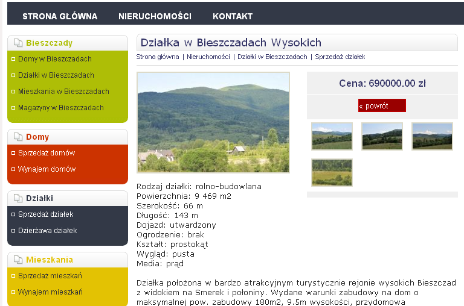
Task: Click the Długość: 143 m line
Action: pyautogui.click(x=167, y=216)
